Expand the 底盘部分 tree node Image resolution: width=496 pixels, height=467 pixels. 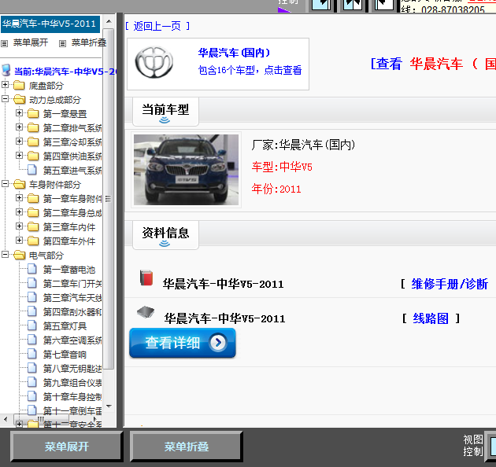[x=5, y=84]
